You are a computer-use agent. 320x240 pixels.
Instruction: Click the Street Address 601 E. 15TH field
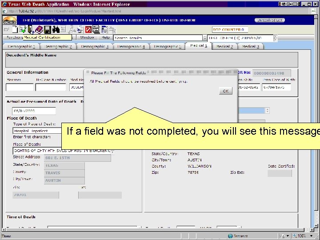click(x=77, y=158)
